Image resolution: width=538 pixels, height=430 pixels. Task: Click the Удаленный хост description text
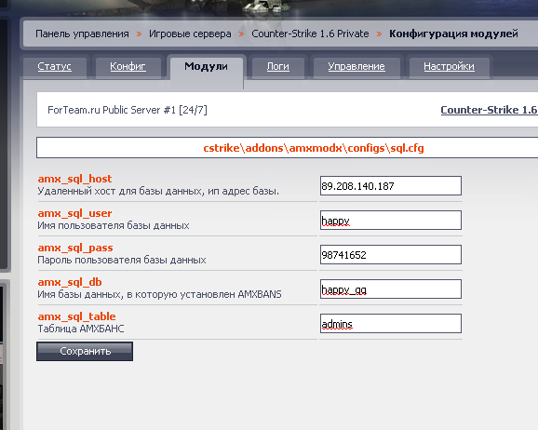158,191
